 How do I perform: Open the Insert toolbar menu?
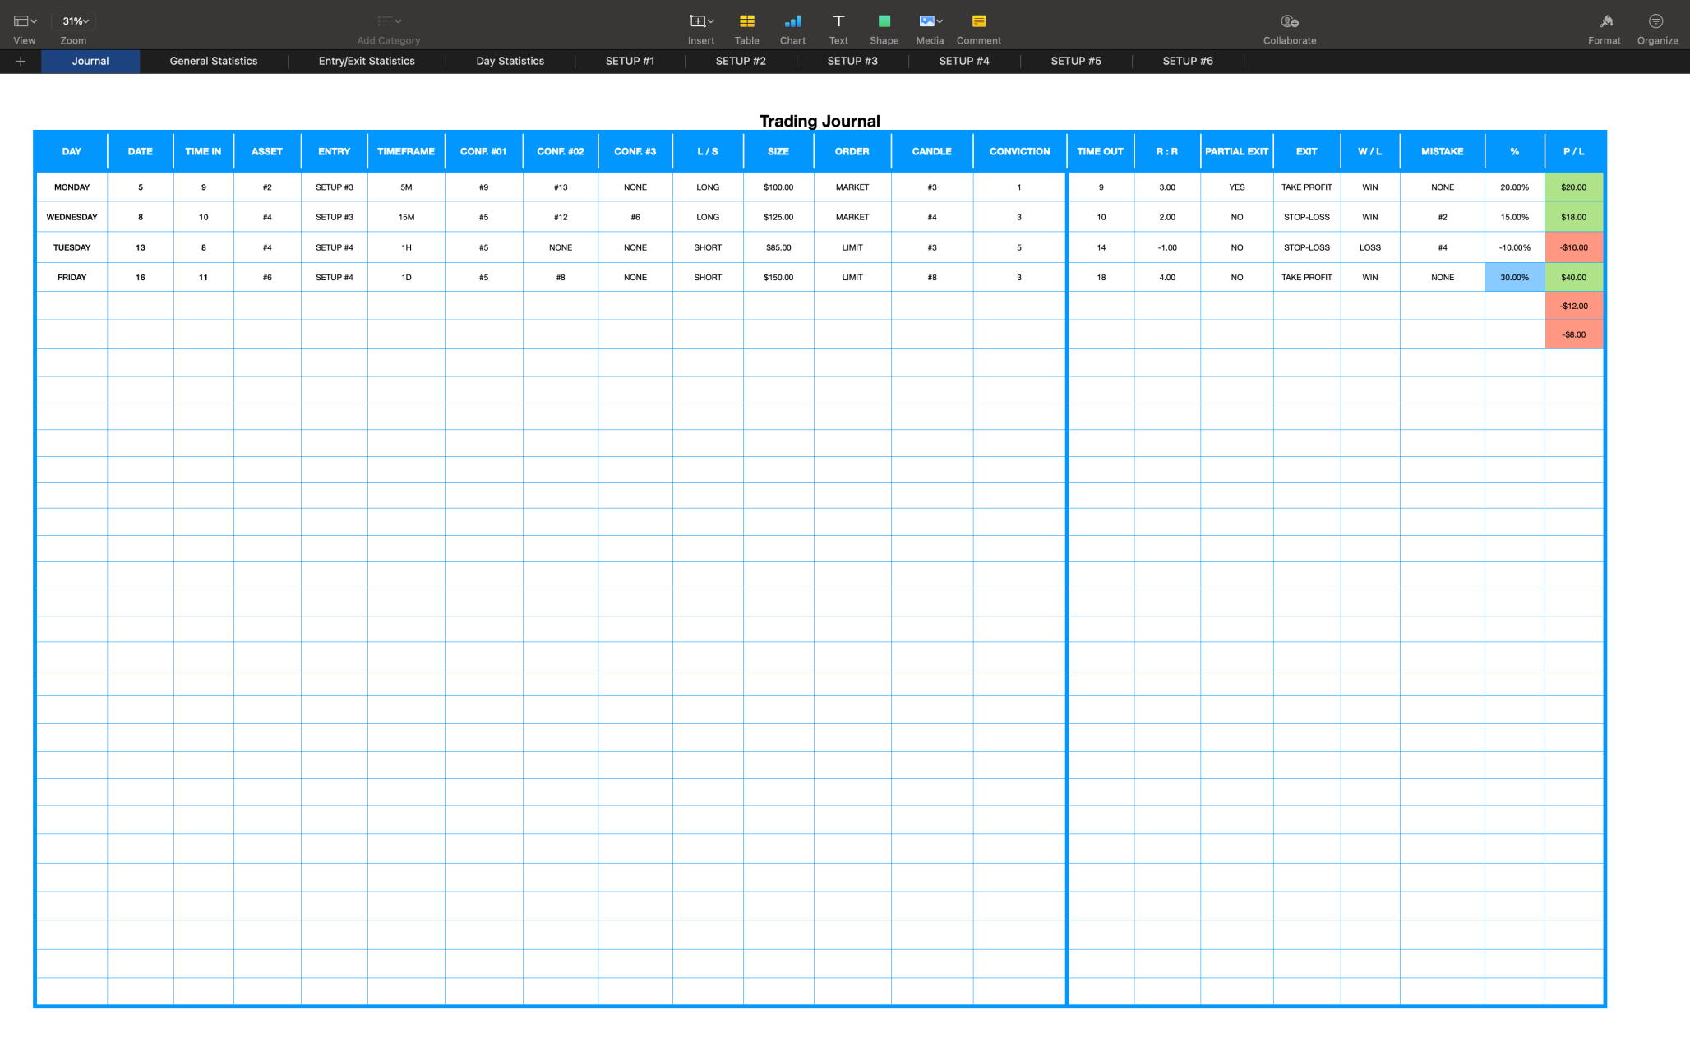tap(700, 22)
